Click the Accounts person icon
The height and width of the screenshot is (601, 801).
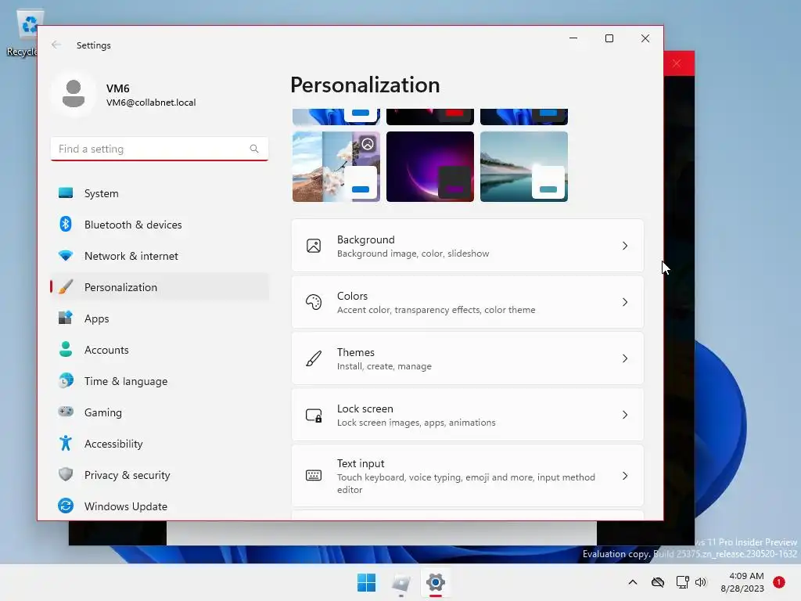tap(66, 349)
